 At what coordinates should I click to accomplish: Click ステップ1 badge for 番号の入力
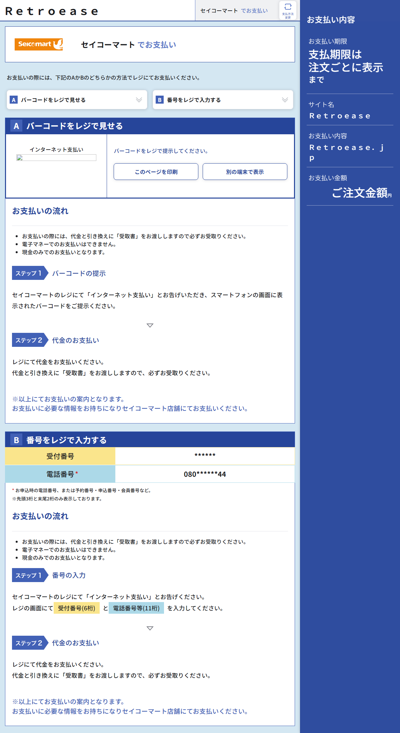pyautogui.click(x=30, y=575)
